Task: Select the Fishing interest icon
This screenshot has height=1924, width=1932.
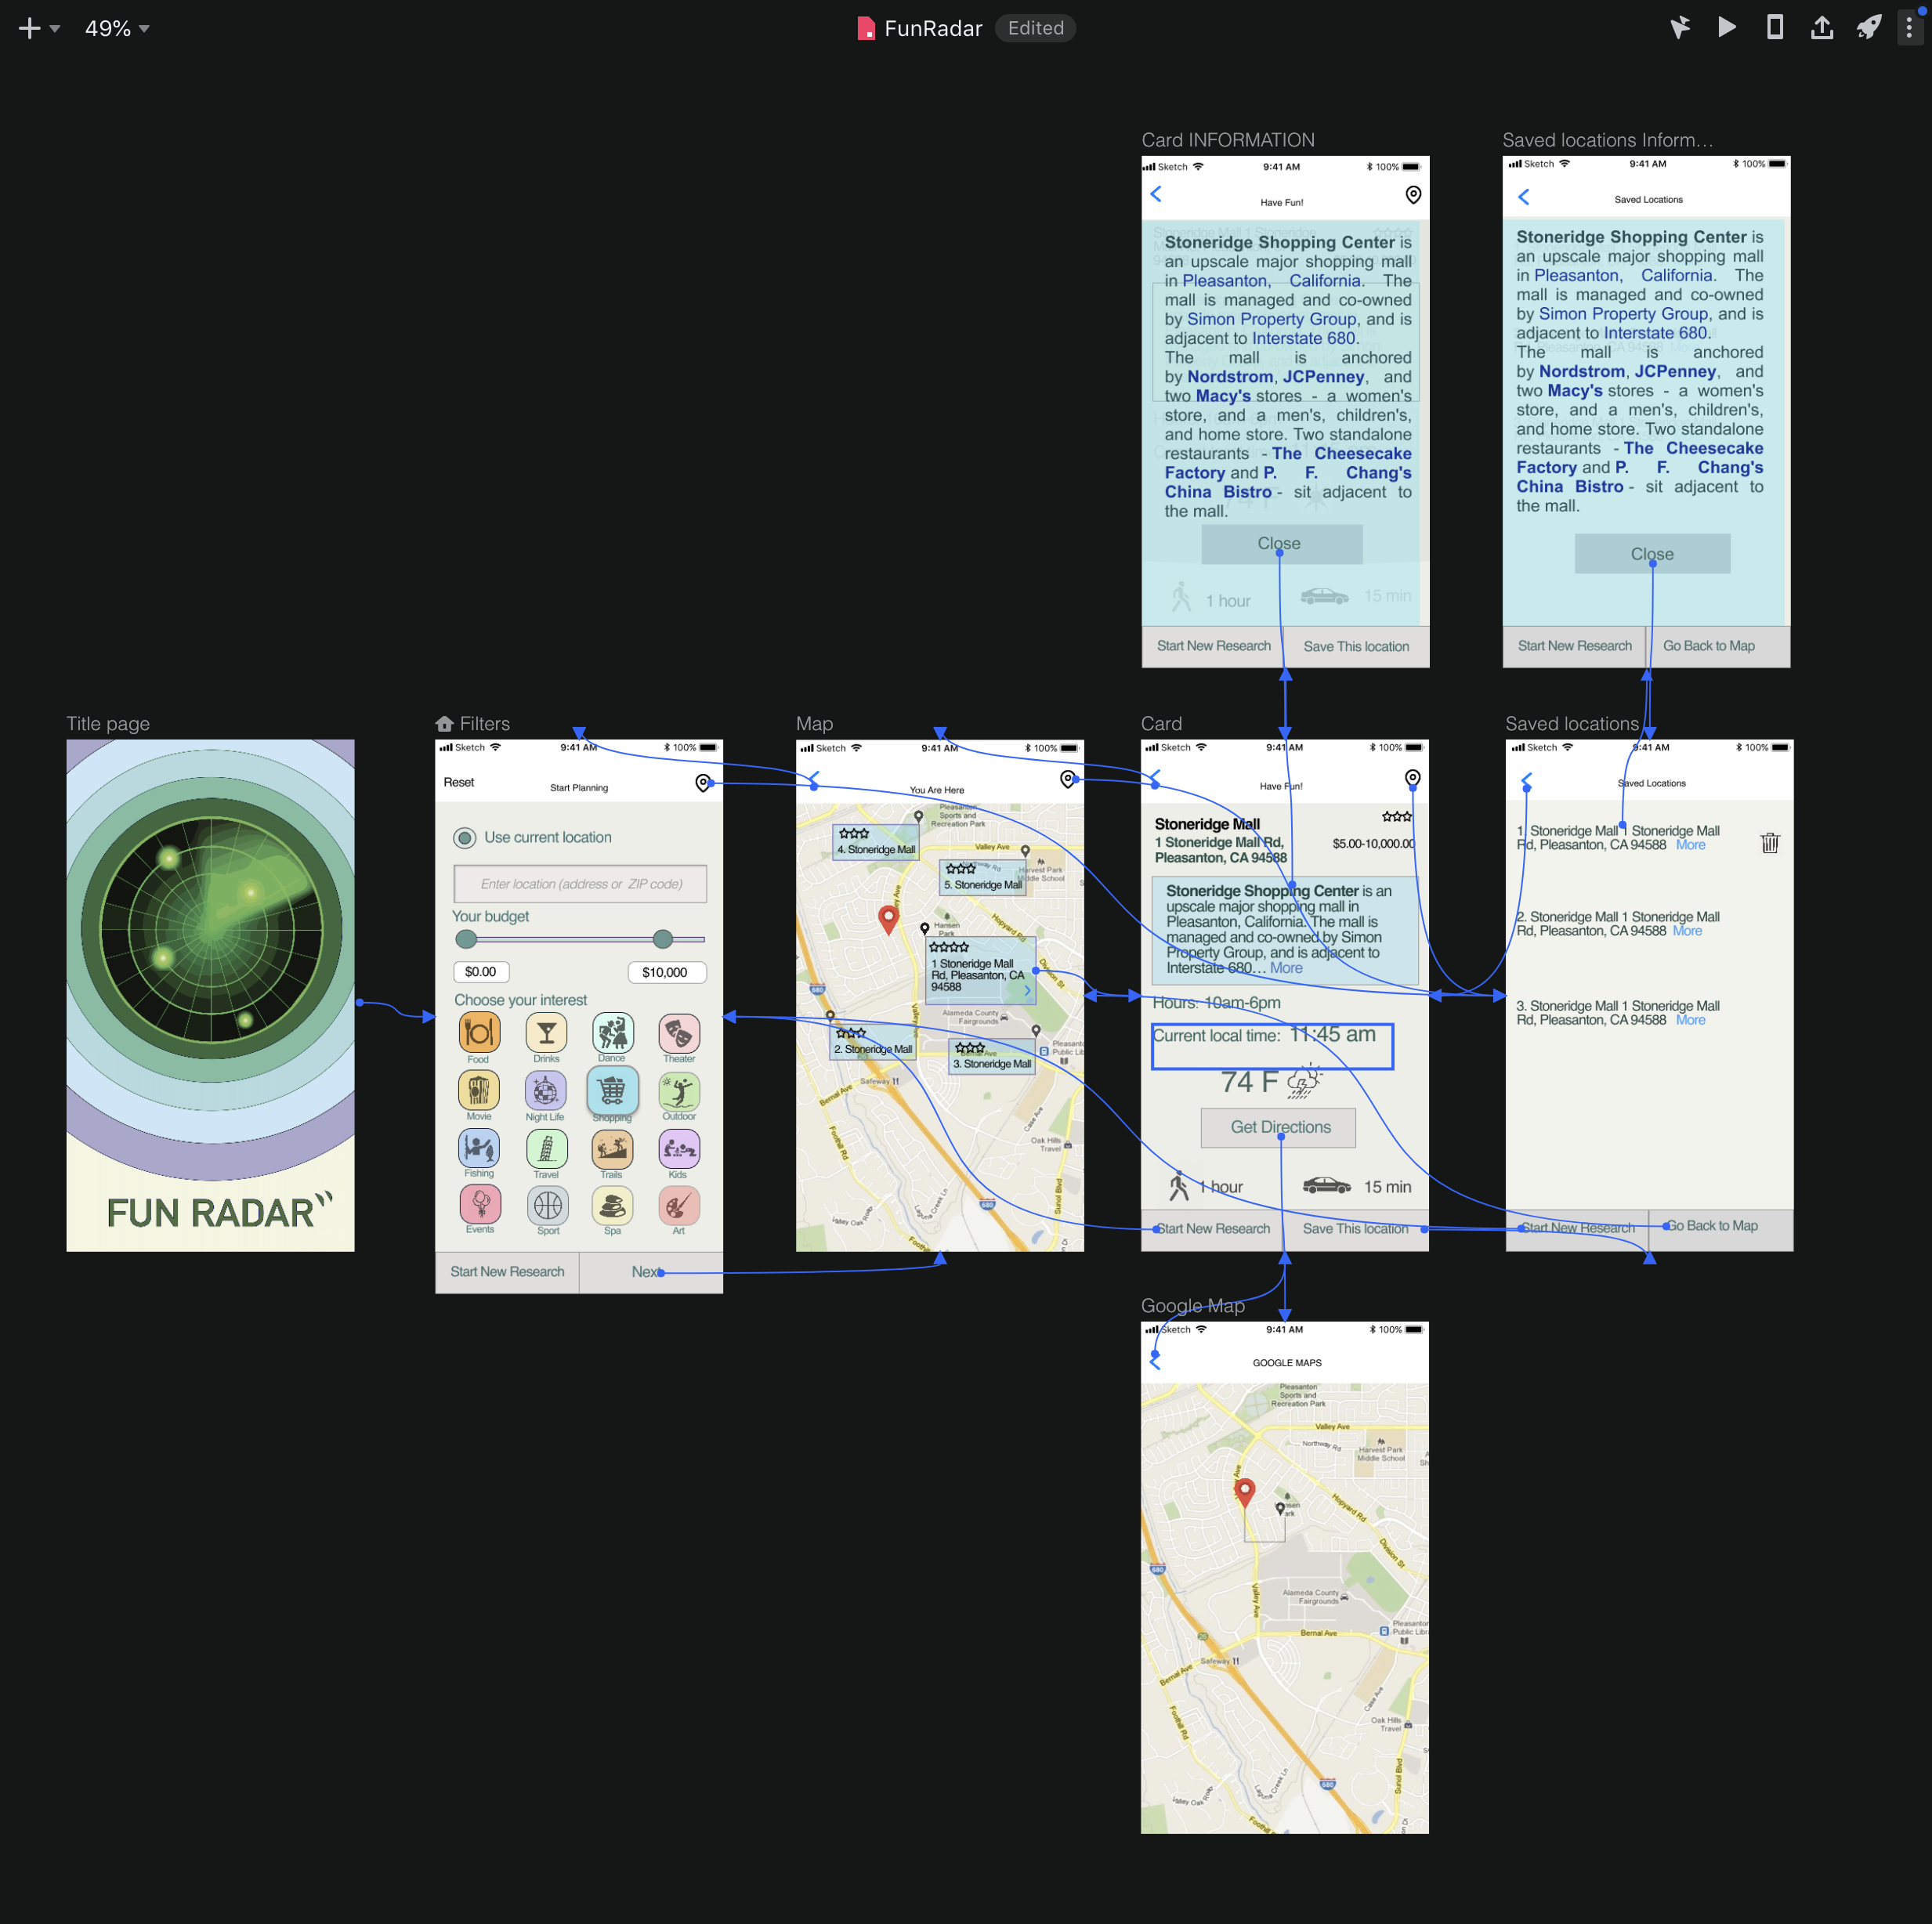Action: [479, 1148]
